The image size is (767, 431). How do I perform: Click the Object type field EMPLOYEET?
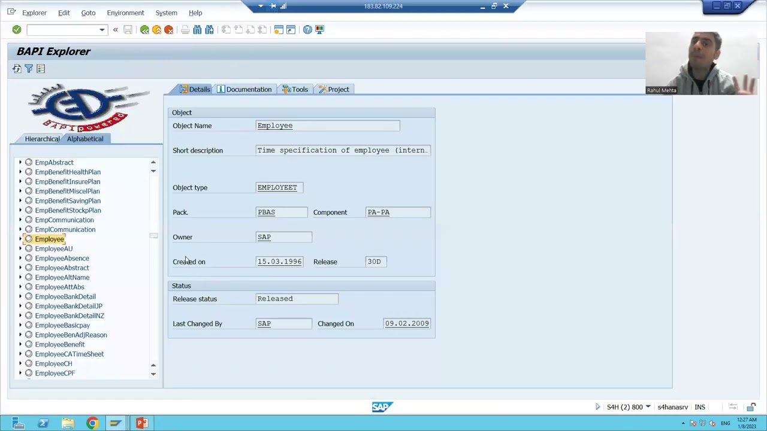click(279, 187)
